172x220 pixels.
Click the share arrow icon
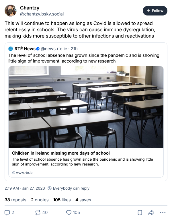151,213
